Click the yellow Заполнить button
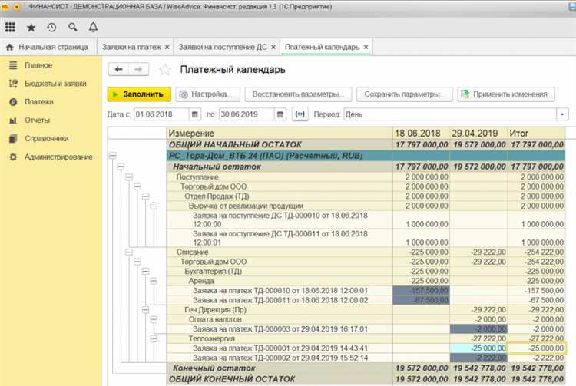 click(x=138, y=94)
